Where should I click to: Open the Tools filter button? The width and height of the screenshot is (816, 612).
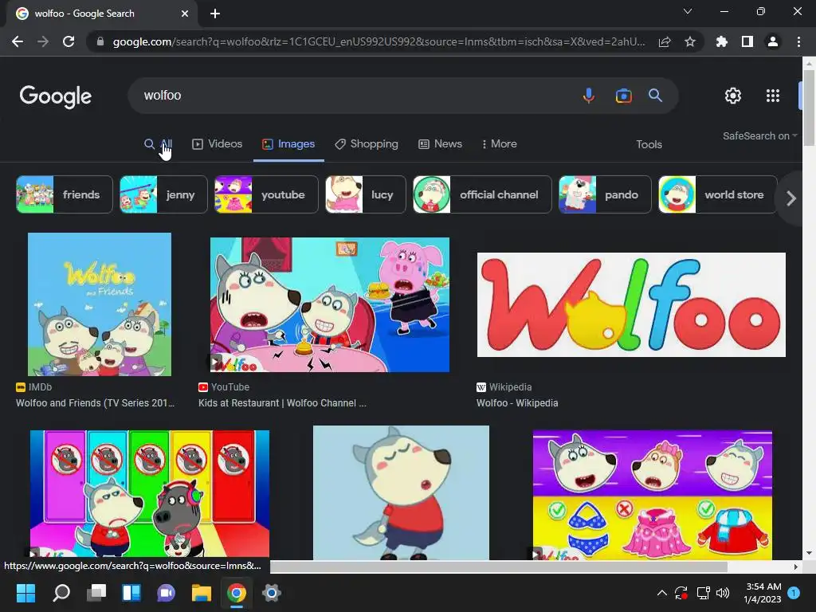pos(649,144)
